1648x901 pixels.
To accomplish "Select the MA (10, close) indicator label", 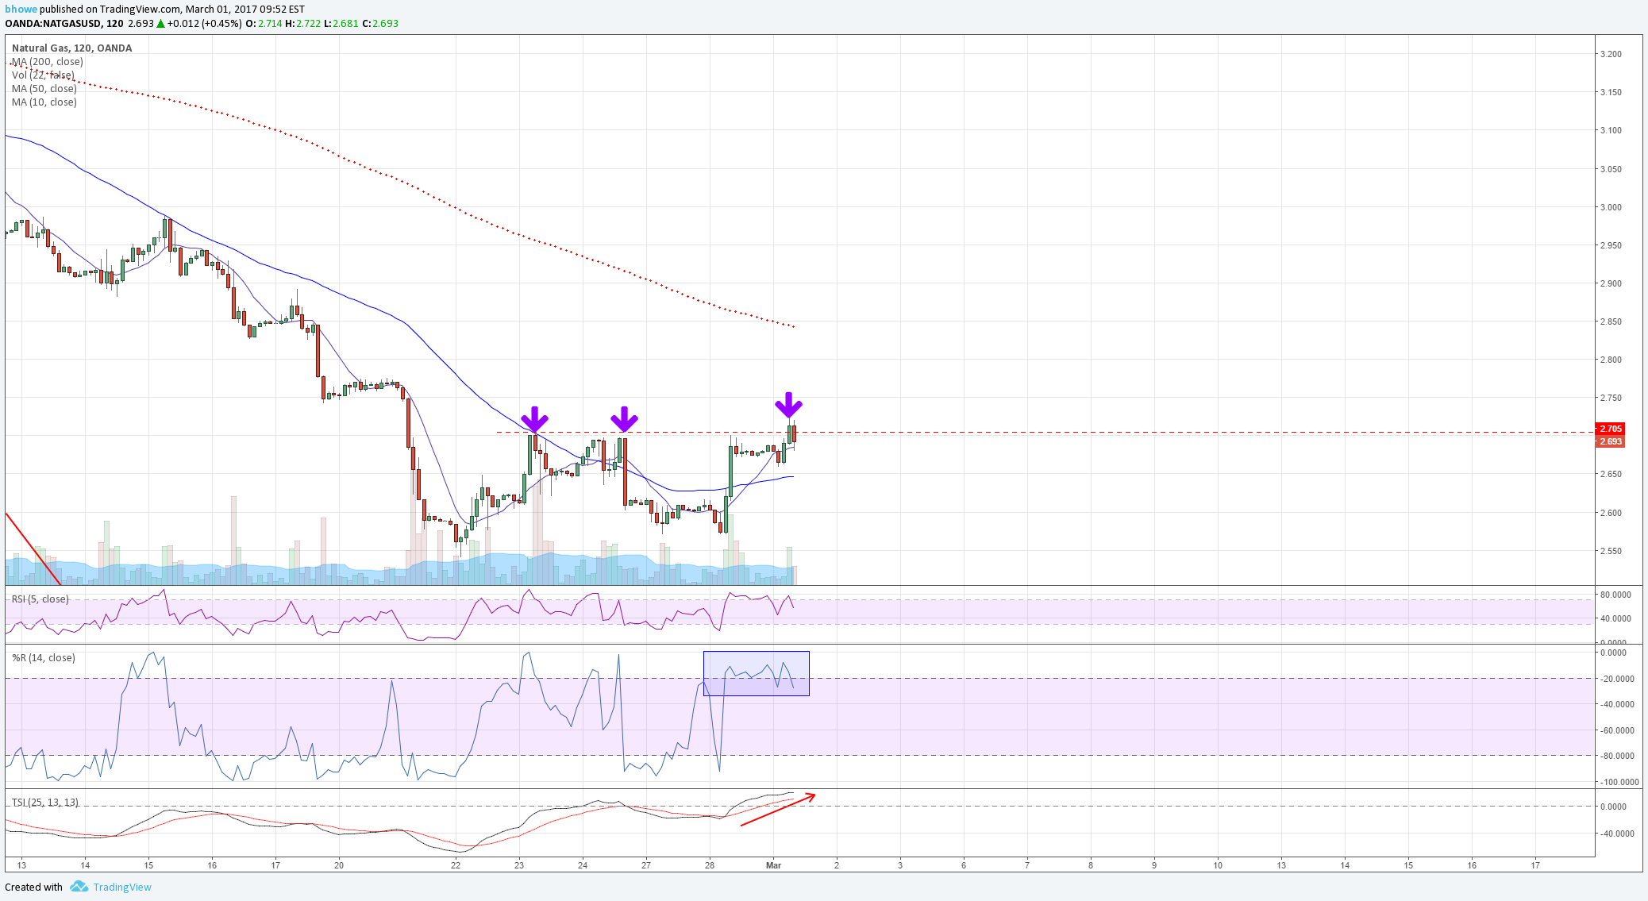I will [44, 102].
